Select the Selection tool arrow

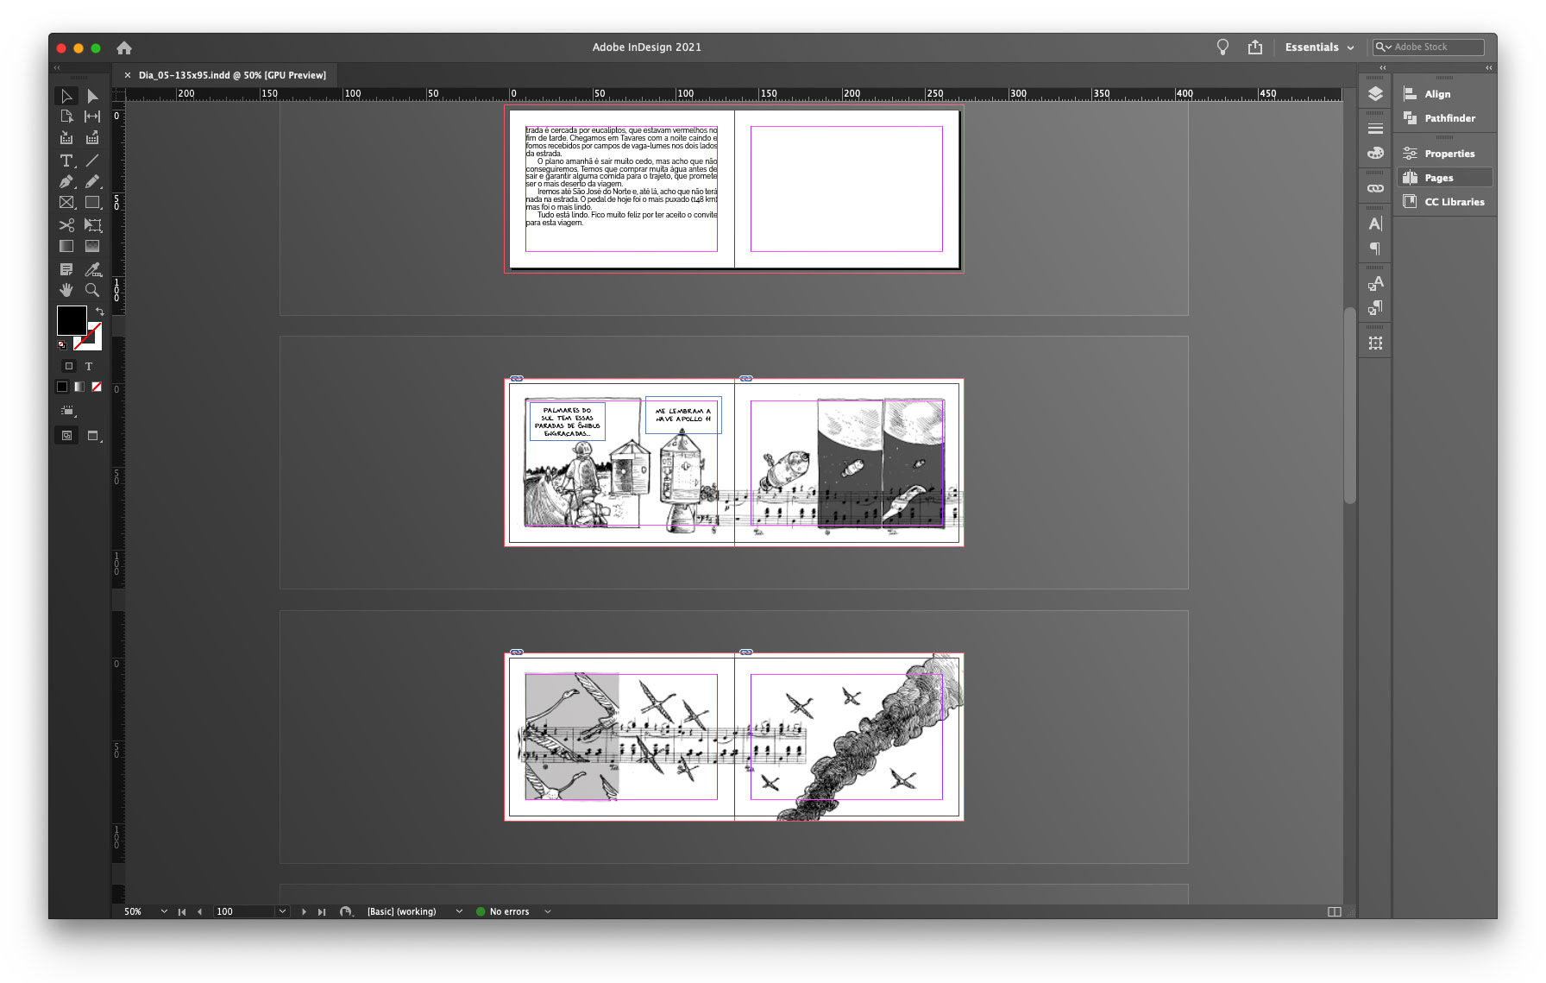66,96
